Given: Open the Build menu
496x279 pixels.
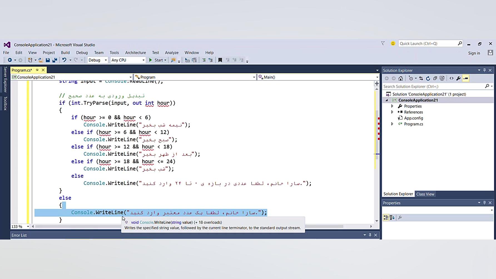Looking at the screenshot, I should click(65, 53).
